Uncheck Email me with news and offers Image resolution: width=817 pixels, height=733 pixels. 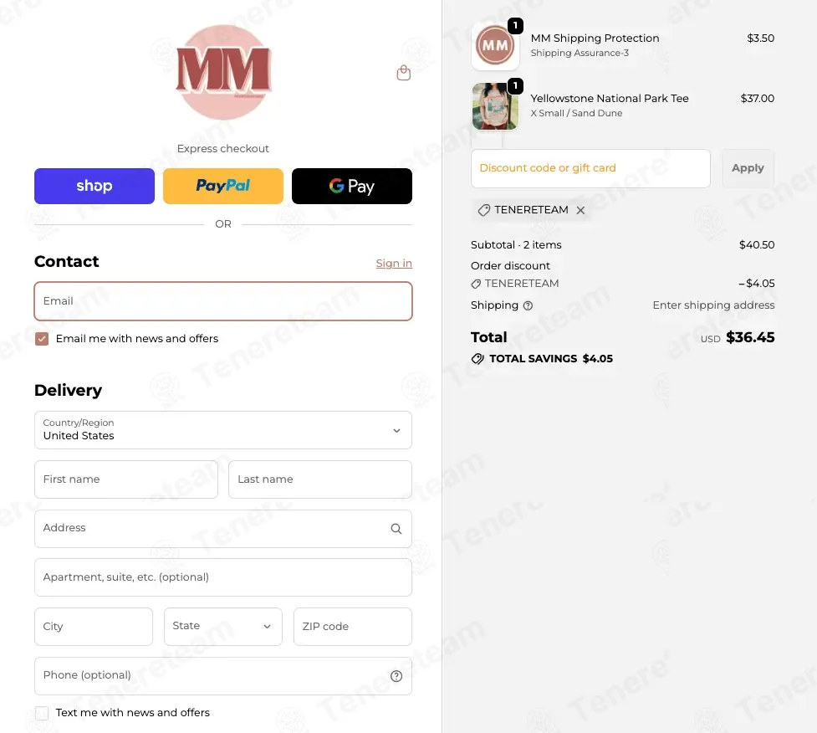(42, 339)
